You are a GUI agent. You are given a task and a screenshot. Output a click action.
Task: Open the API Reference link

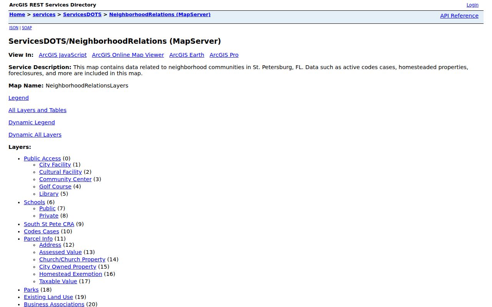point(459,16)
